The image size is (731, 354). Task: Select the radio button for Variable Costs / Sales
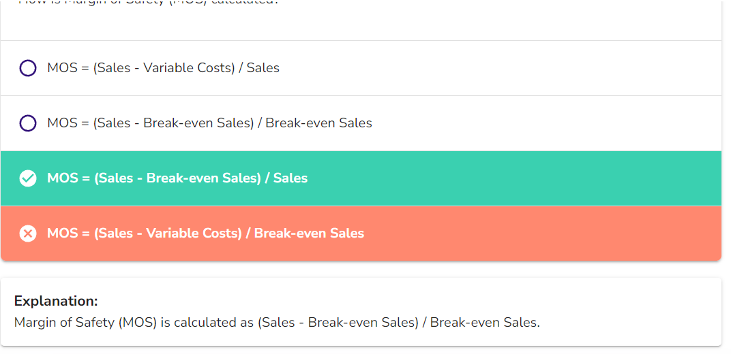coord(28,68)
